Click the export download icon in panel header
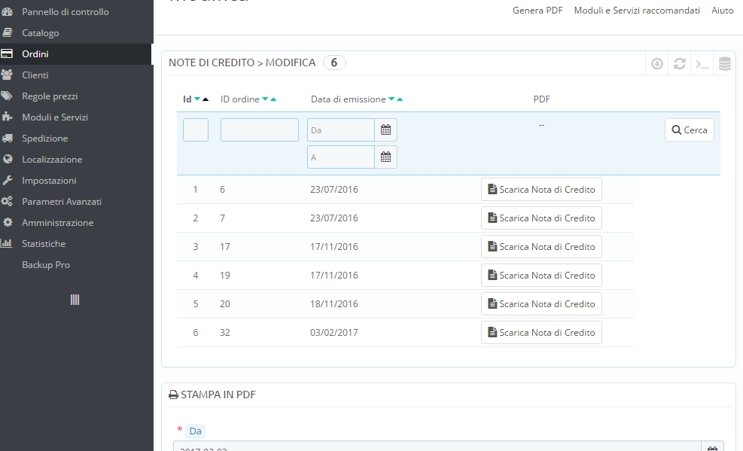The image size is (743, 451). point(657,64)
